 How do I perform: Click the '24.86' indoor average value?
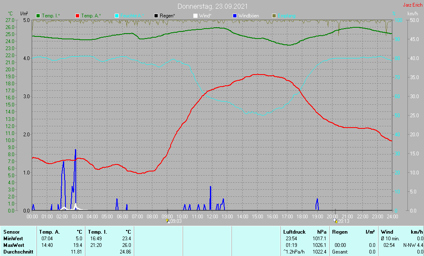pos(125,252)
